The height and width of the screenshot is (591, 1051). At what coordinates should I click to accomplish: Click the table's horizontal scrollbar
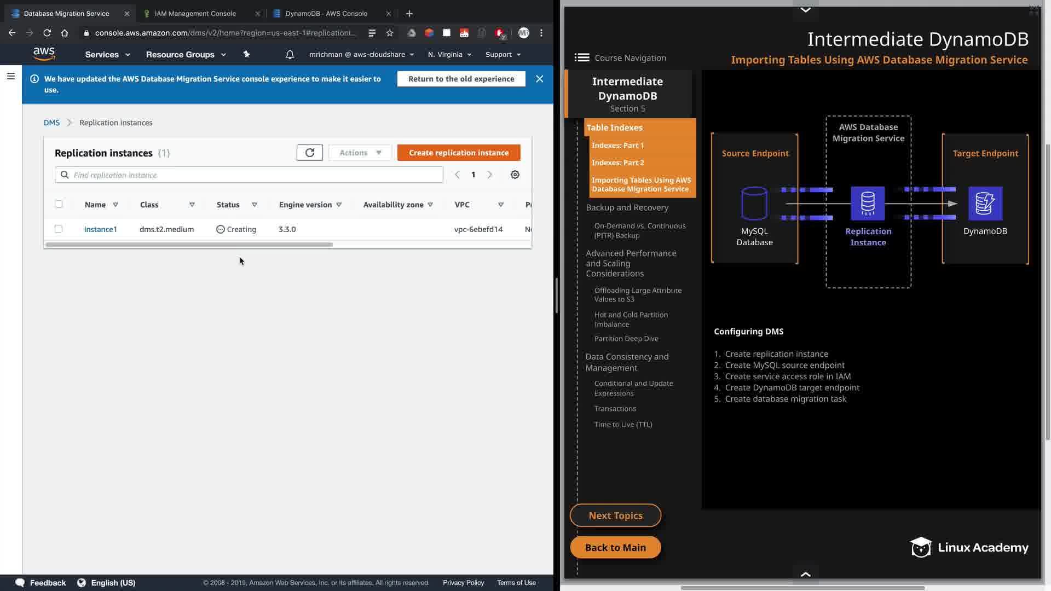[189, 245]
